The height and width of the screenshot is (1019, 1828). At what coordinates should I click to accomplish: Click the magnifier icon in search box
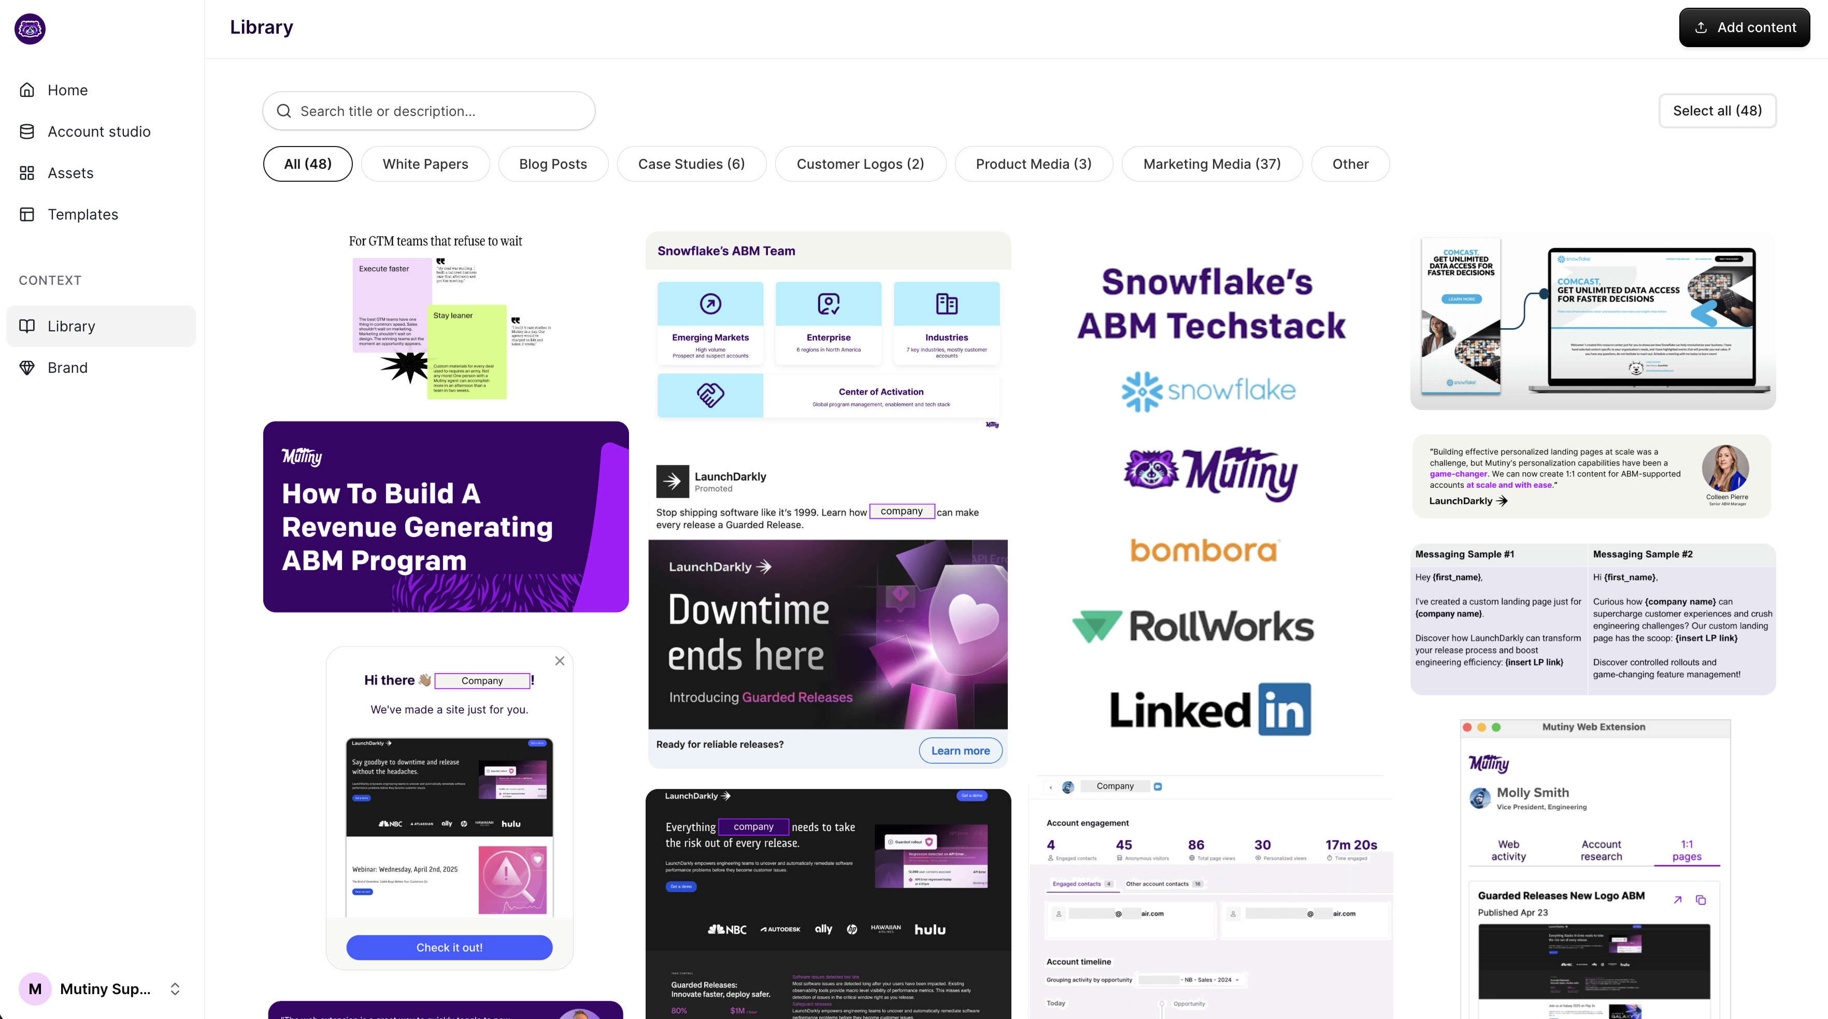(284, 111)
